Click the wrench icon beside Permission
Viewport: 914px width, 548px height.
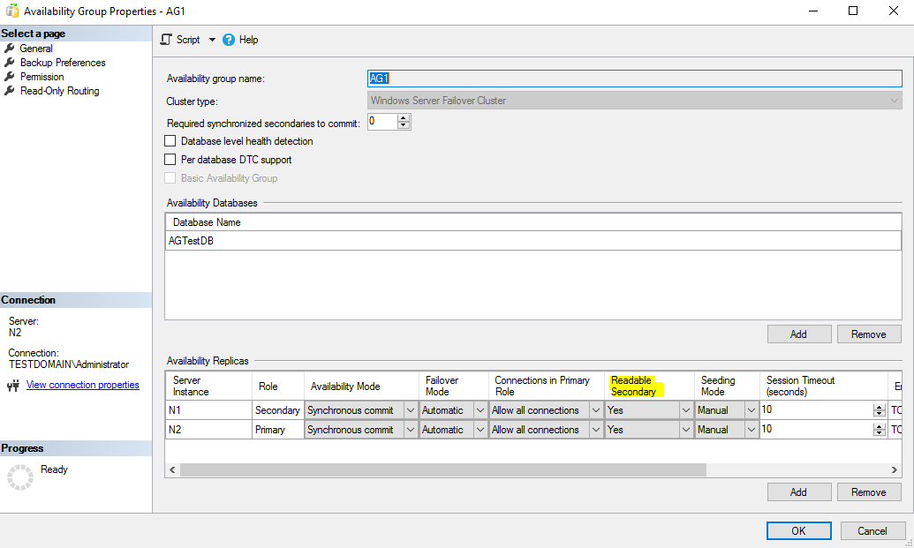[x=10, y=76]
